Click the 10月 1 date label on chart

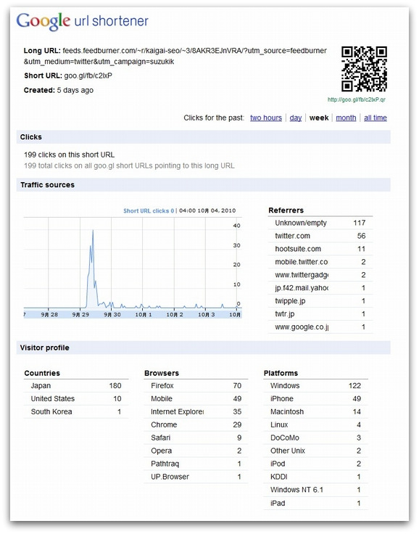pyautogui.click(x=144, y=315)
